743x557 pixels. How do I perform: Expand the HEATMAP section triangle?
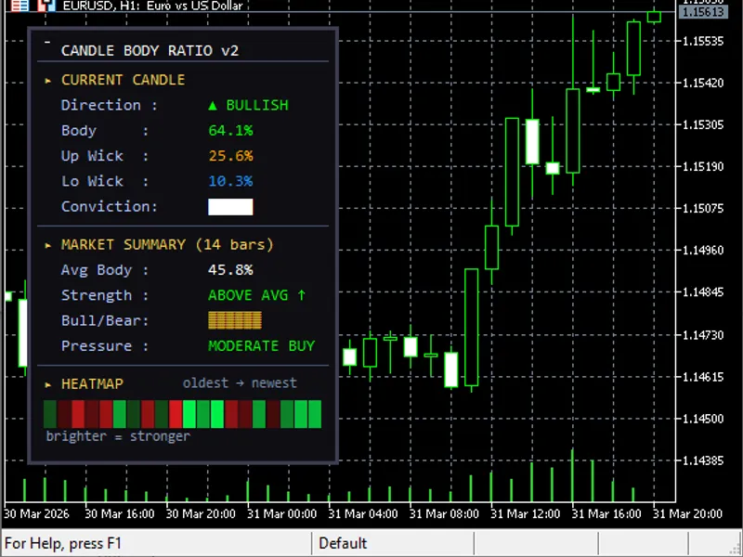(48, 384)
